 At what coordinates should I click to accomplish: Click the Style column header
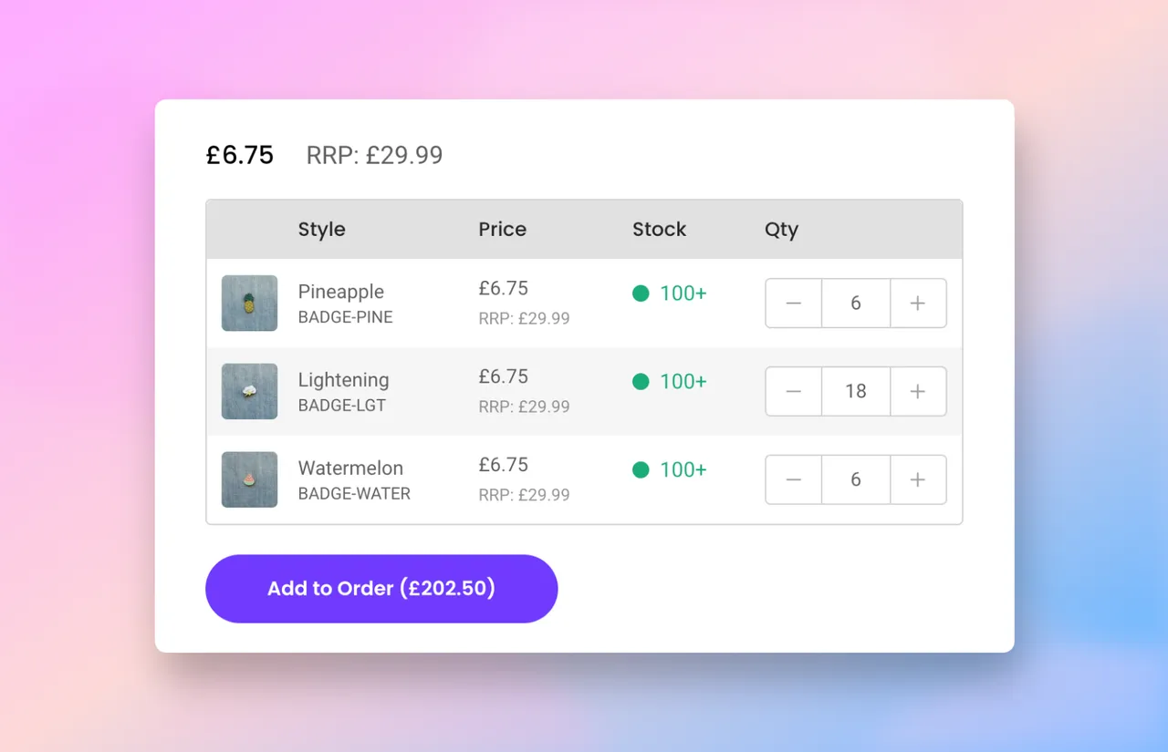(x=321, y=229)
